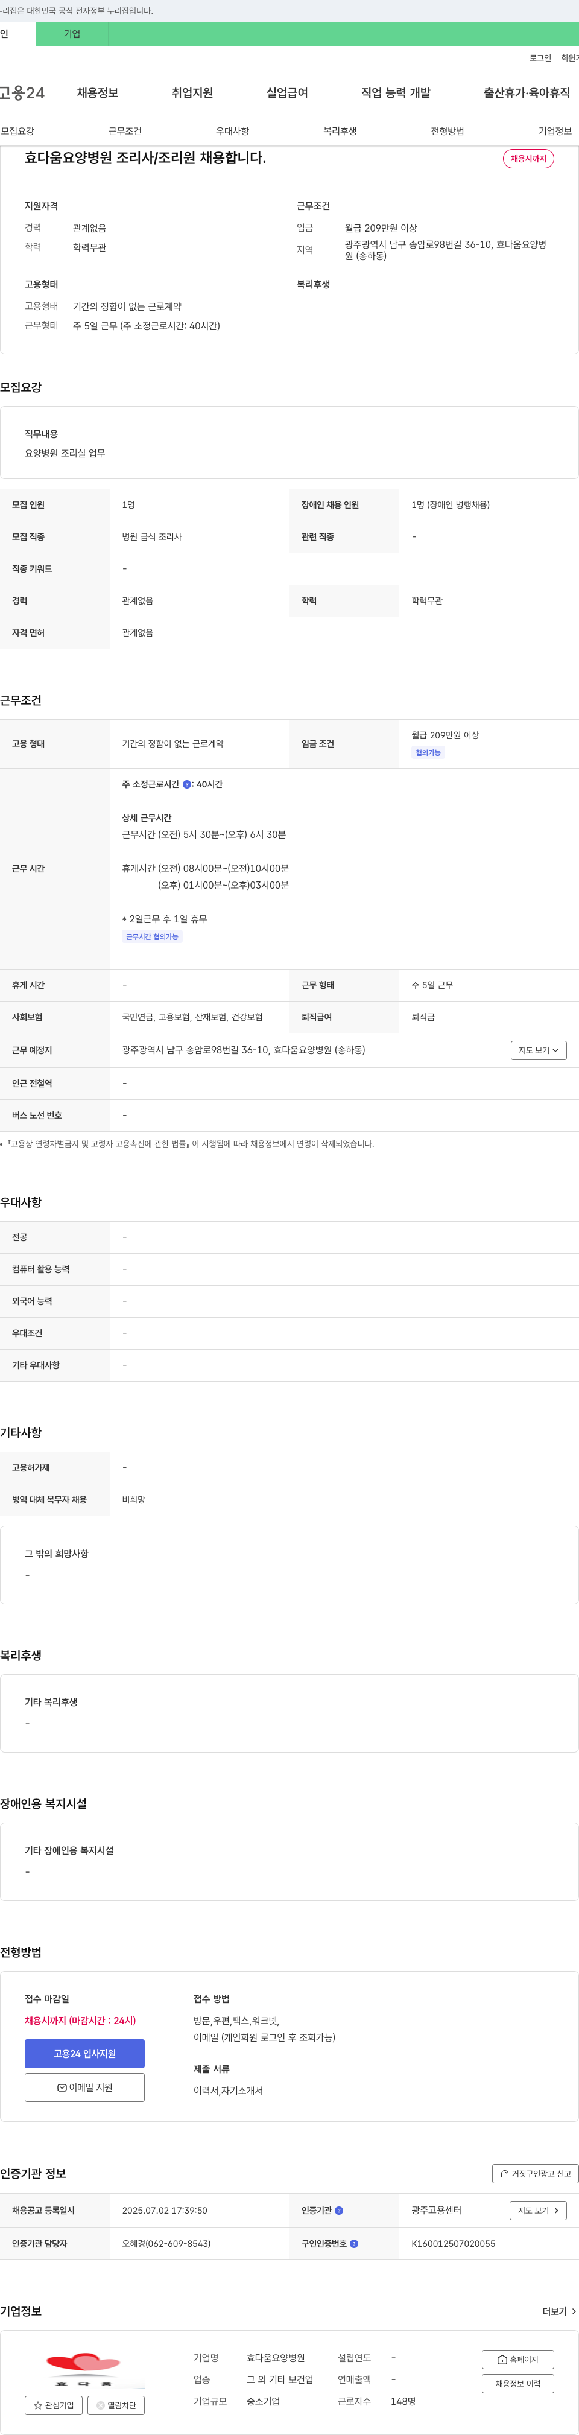579x2435 pixels.
Task: Open the 기업 top tab
Action: coord(72,34)
